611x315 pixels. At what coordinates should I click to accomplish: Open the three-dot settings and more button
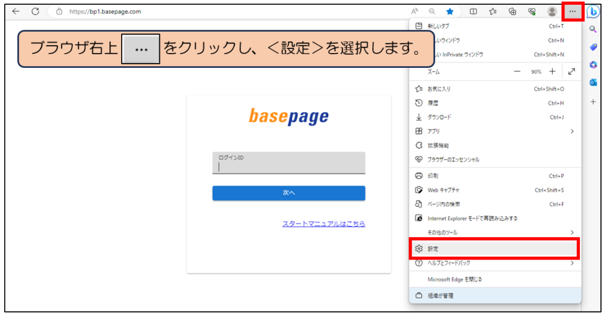[x=573, y=11]
